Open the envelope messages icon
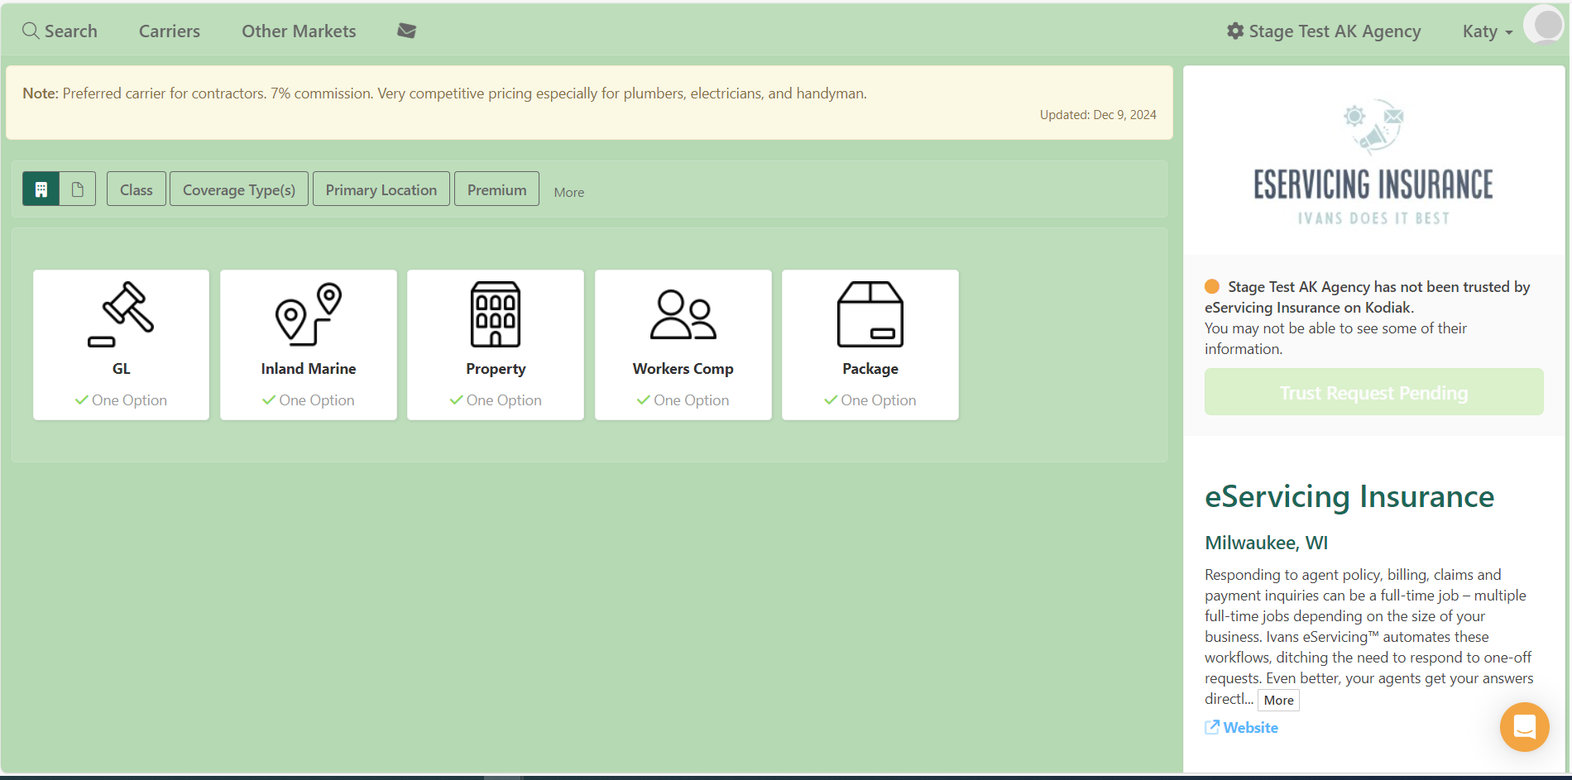1572x780 pixels. tap(406, 31)
